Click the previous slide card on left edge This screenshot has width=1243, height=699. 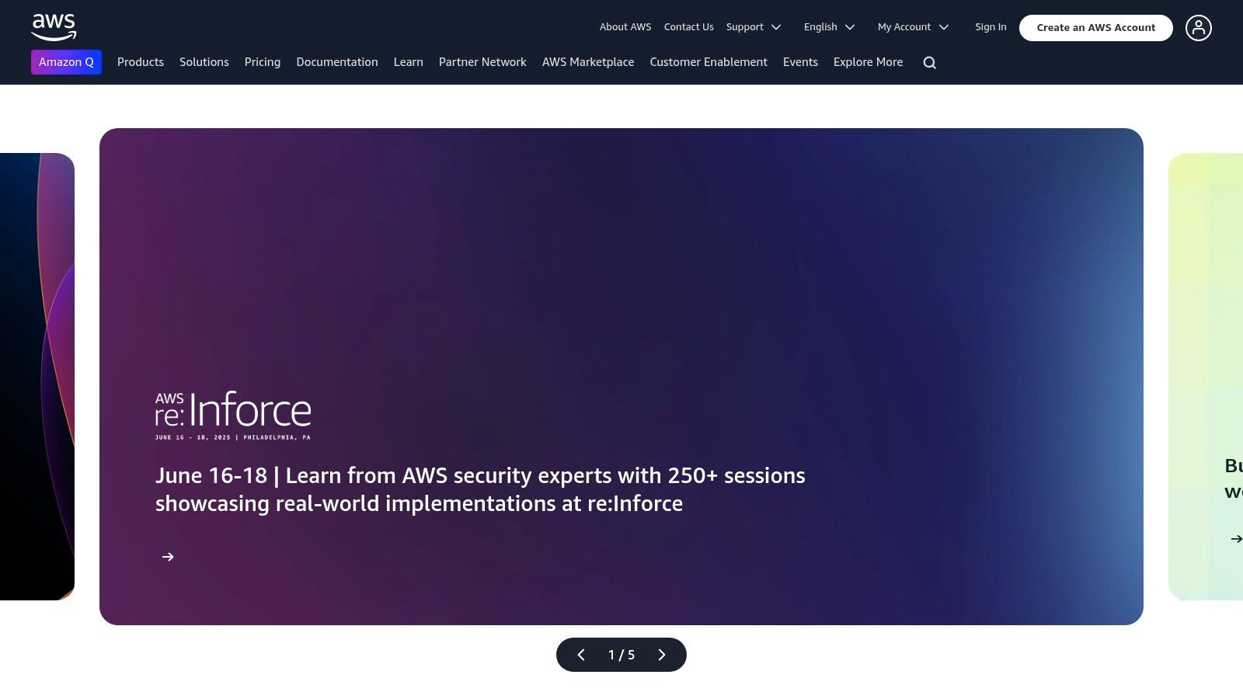click(x=37, y=377)
